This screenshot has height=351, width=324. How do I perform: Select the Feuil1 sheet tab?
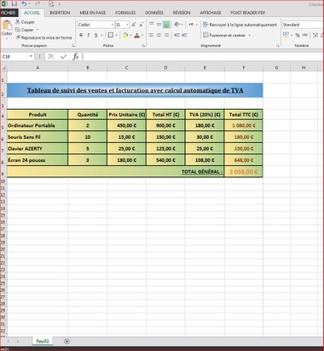(x=43, y=342)
